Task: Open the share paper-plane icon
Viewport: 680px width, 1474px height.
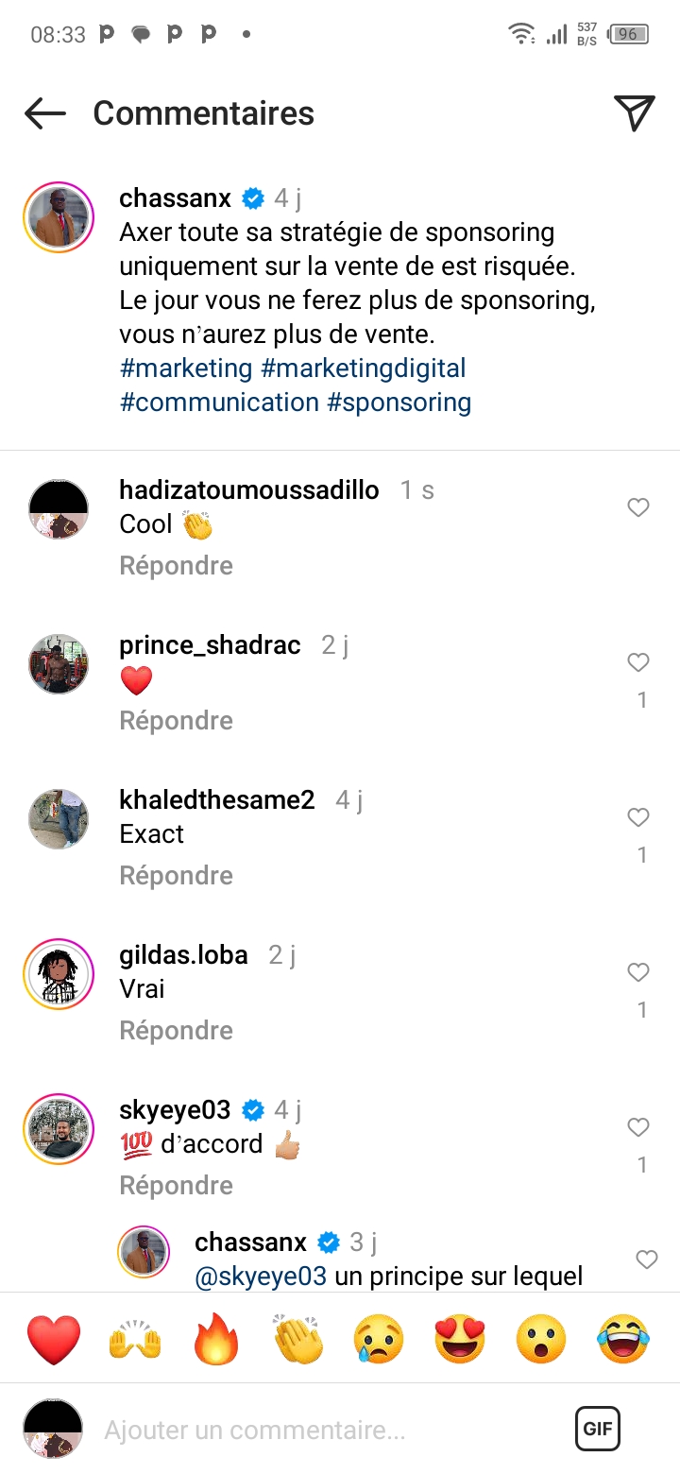Action: (x=635, y=113)
